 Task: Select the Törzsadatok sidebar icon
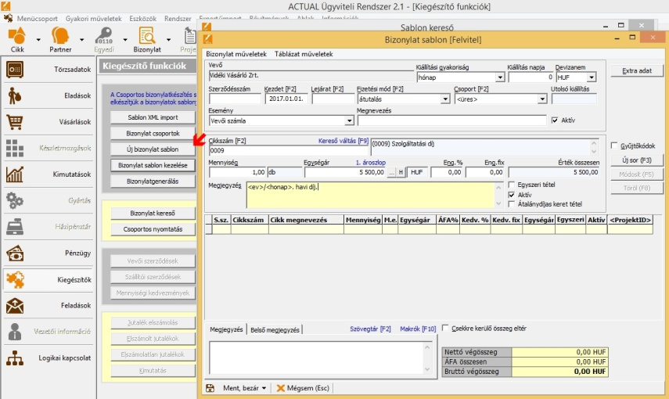pos(16,69)
